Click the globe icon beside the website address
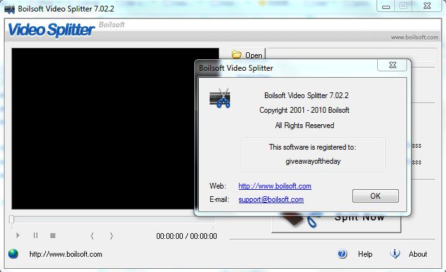The image size is (446, 272). pos(13,254)
